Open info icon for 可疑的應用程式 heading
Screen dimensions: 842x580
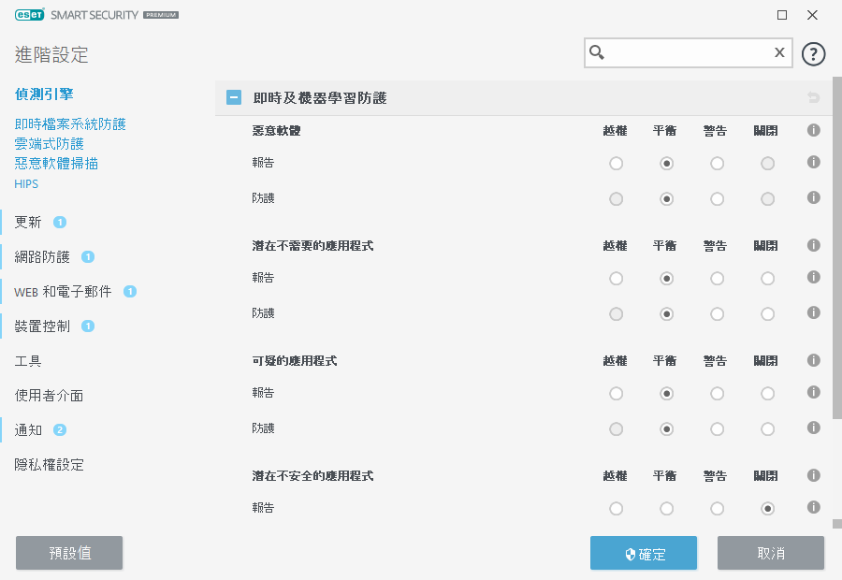813,360
